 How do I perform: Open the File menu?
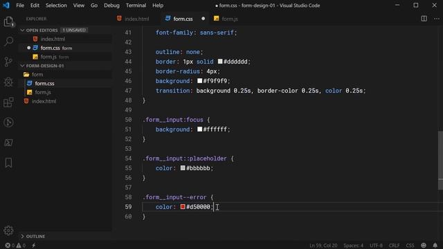[20, 6]
